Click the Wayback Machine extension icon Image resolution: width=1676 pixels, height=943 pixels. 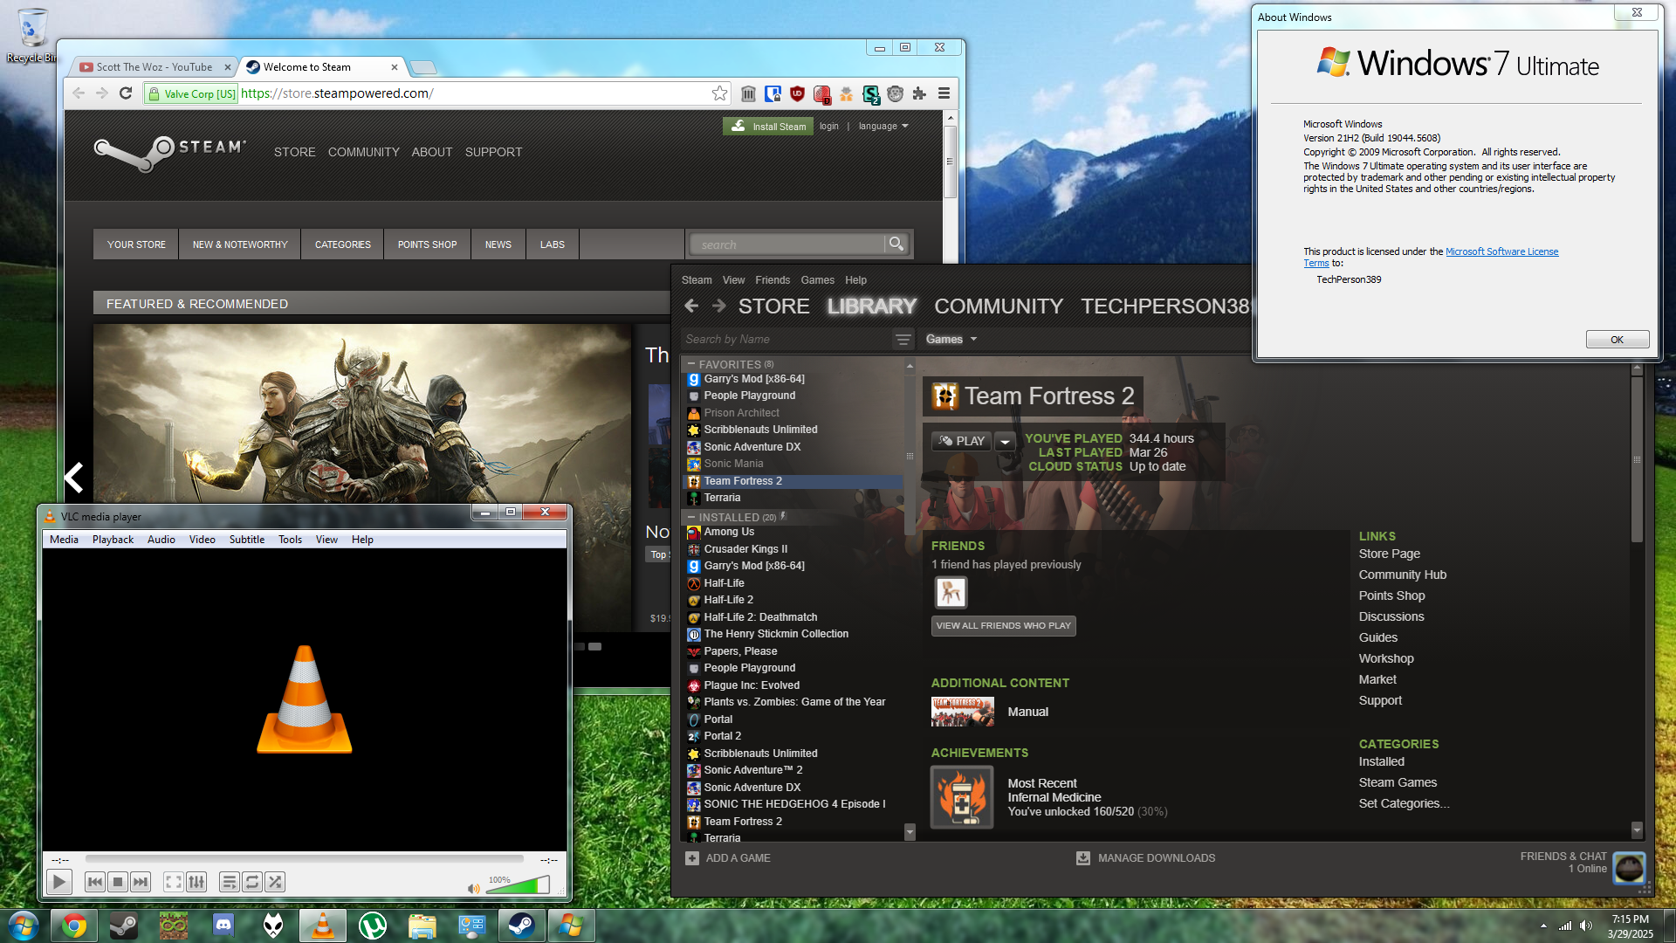point(748,93)
